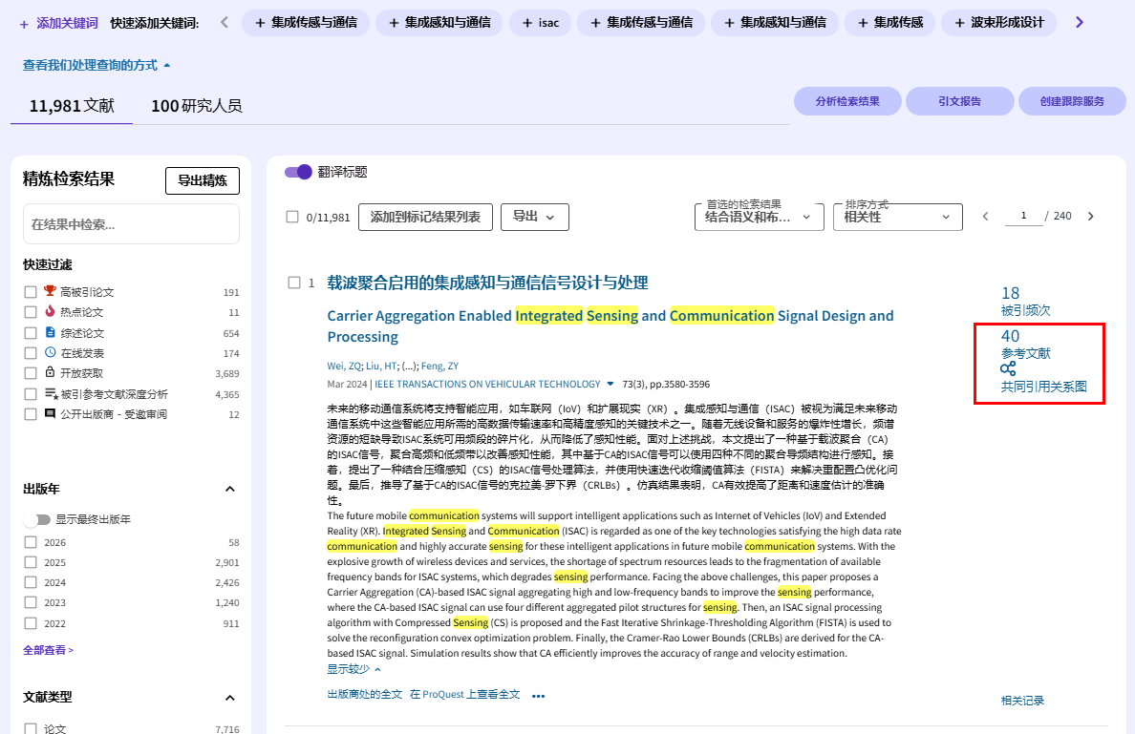Select the 11,981 文献 tab
Screen dimensions: 1135x734
click(x=72, y=105)
